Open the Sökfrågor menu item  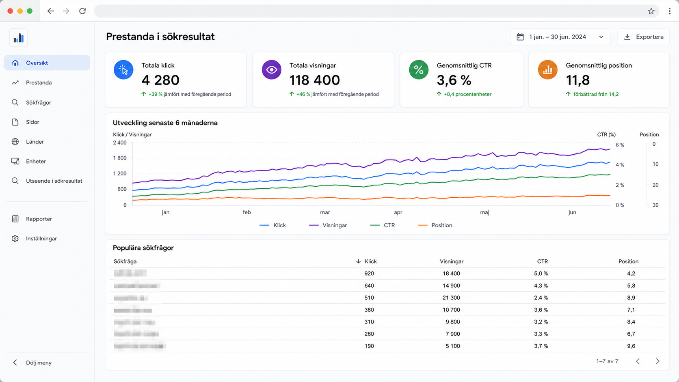coord(47,102)
